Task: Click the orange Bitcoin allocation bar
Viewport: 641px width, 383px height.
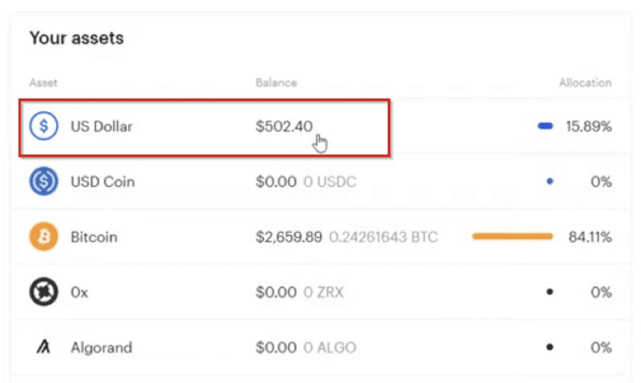Action: (512, 237)
